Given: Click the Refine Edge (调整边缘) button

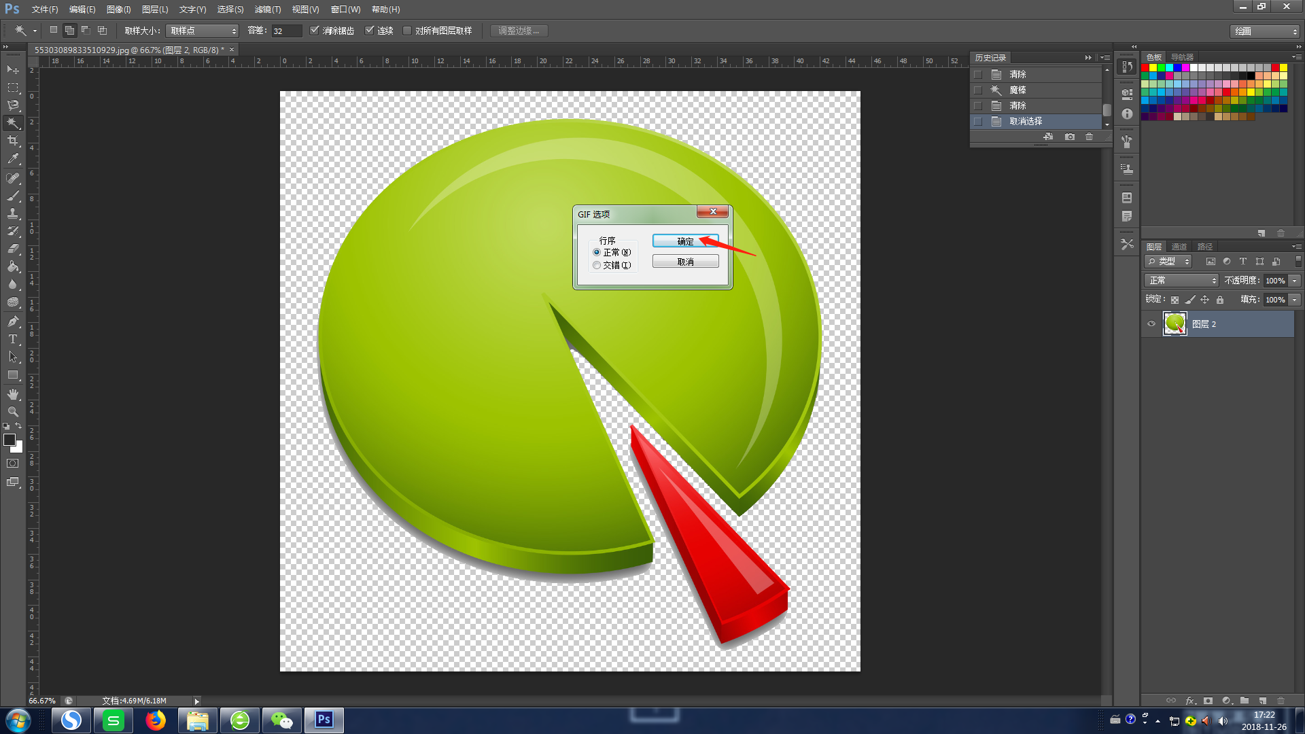Looking at the screenshot, I should point(519,31).
